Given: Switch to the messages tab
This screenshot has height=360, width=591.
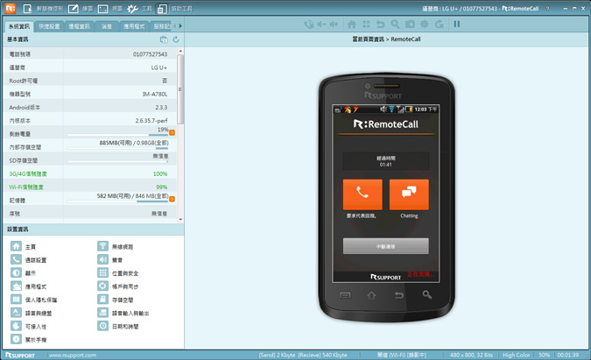Looking at the screenshot, I should point(107,26).
